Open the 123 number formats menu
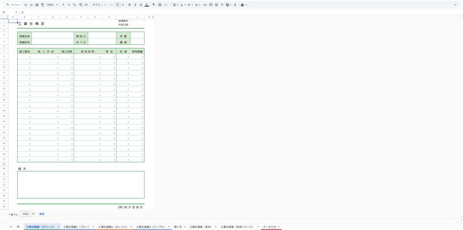 tap(86, 5)
